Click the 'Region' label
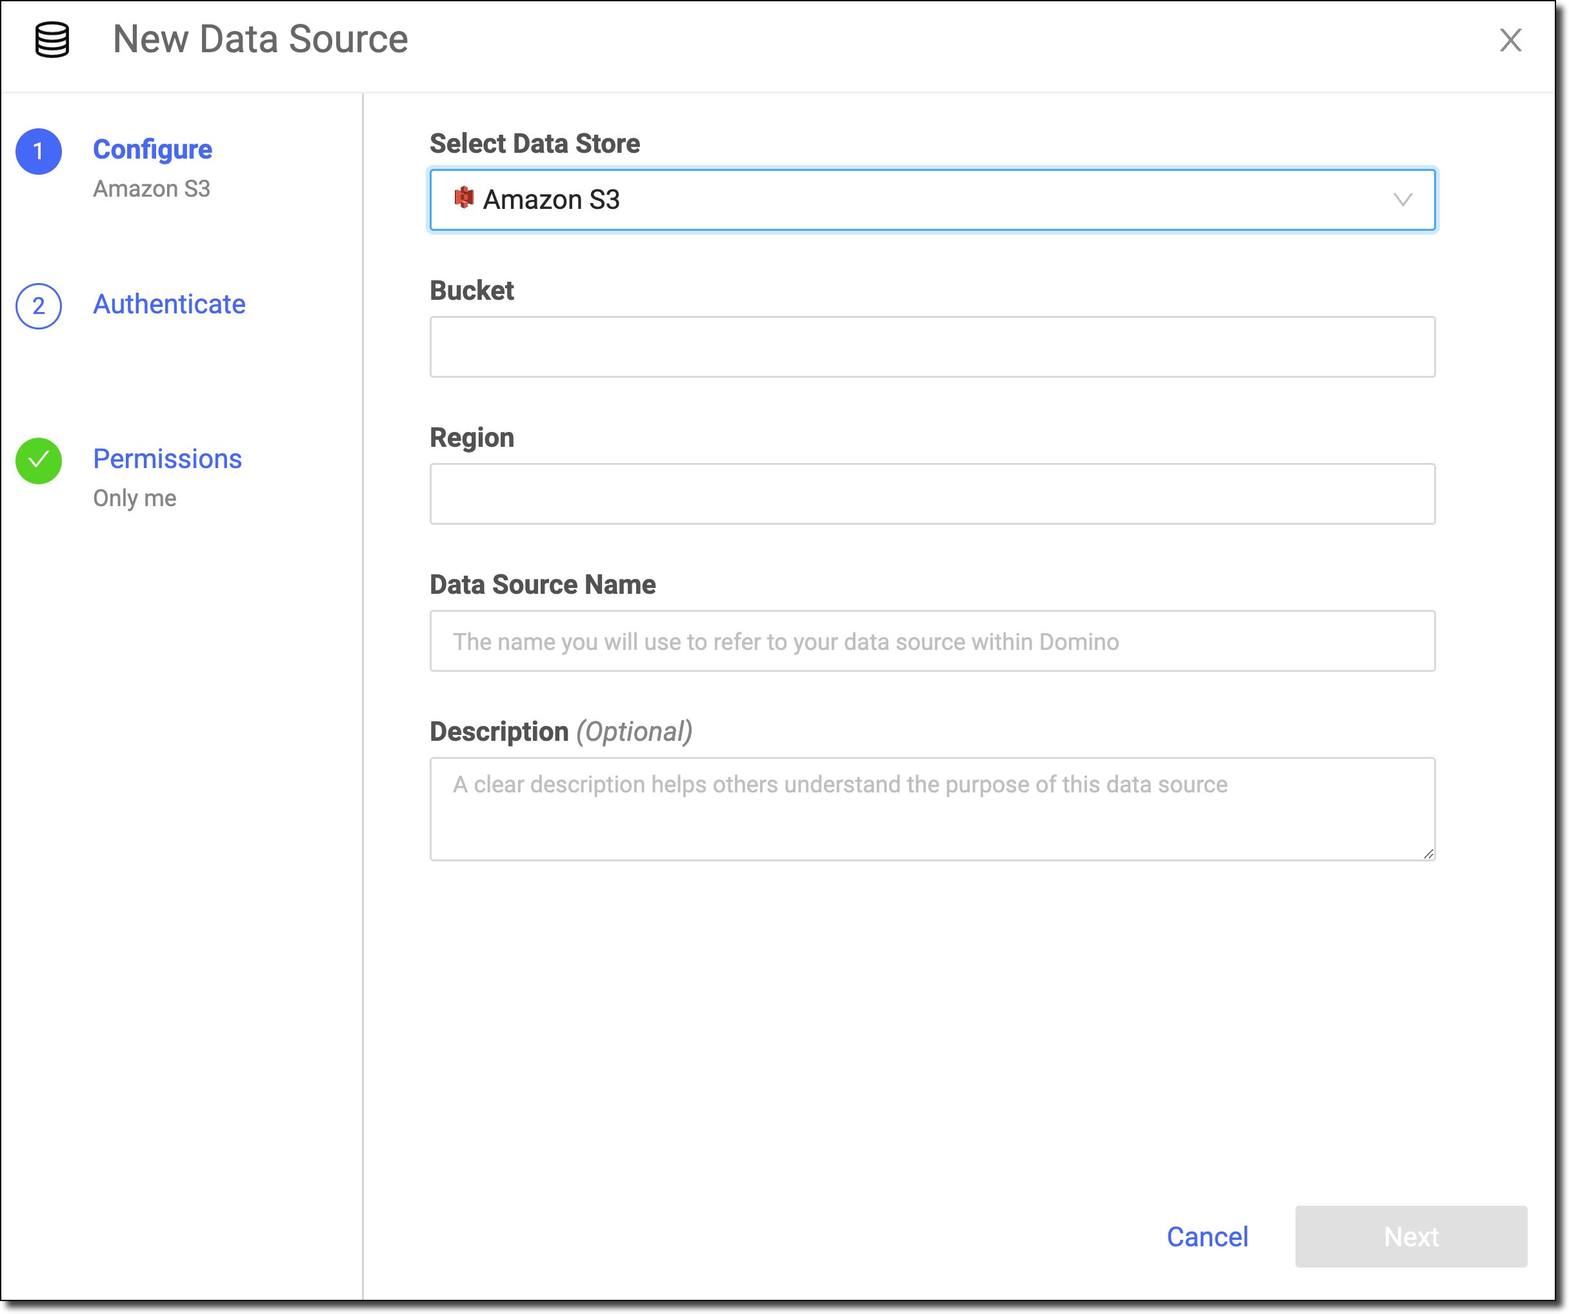The width and height of the screenshot is (1569, 1314). pos(472,438)
